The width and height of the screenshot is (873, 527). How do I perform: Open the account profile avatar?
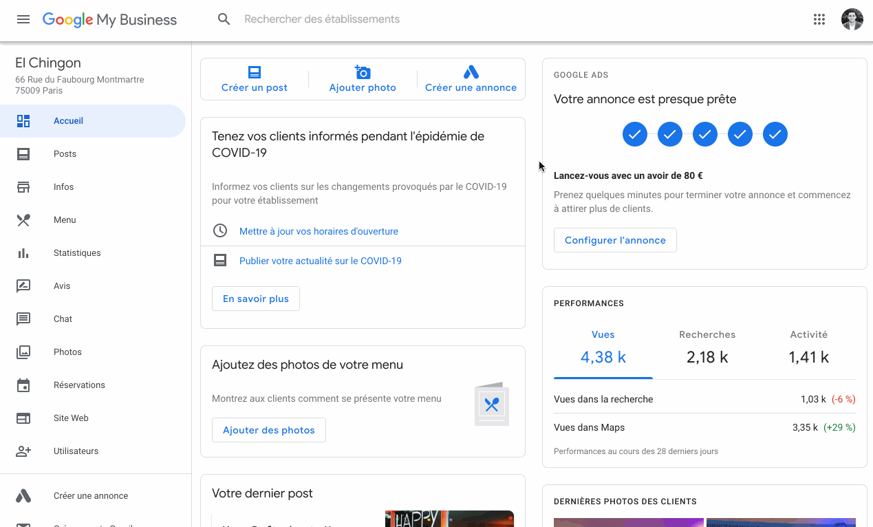tap(852, 19)
